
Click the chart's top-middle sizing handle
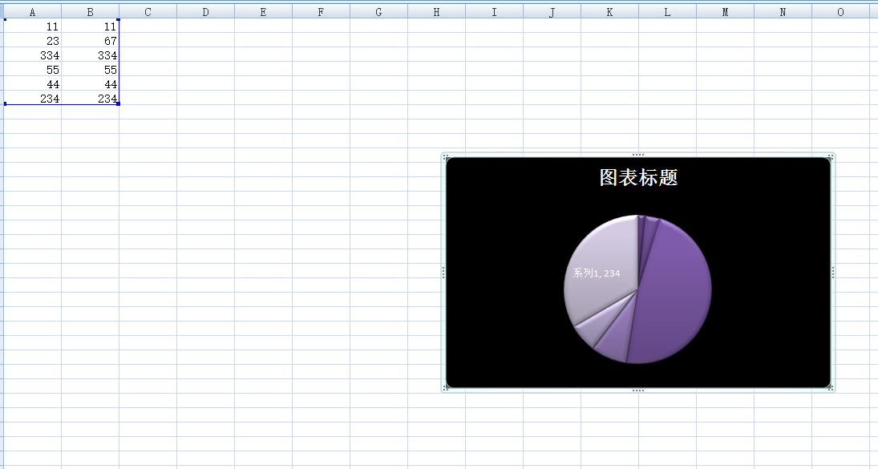click(637, 155)
